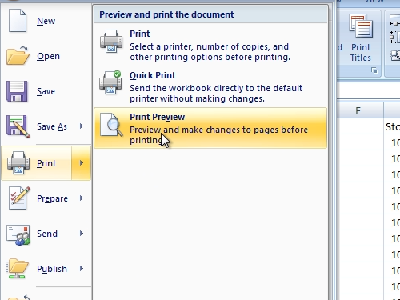Click the Open folder icon

pos(18,55)
